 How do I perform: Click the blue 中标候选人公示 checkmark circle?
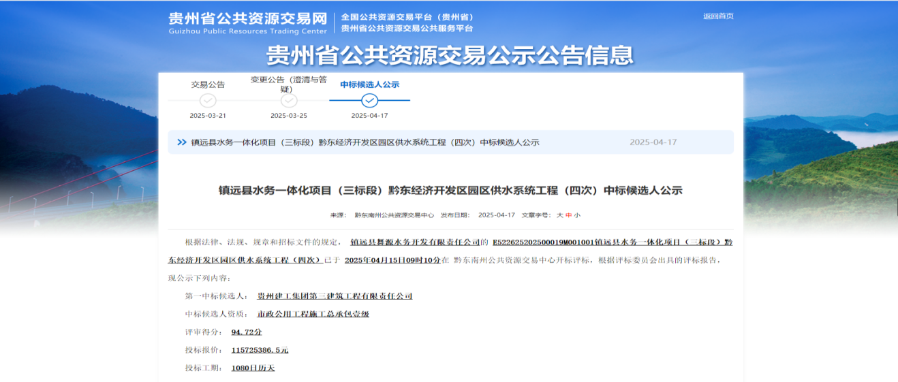[369, 101]
